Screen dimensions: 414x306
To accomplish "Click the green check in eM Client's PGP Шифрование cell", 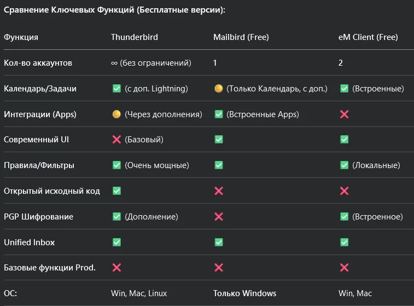I will pos(345,217).
